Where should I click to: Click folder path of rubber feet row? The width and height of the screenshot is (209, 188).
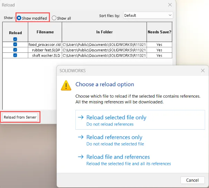(104, 50)
